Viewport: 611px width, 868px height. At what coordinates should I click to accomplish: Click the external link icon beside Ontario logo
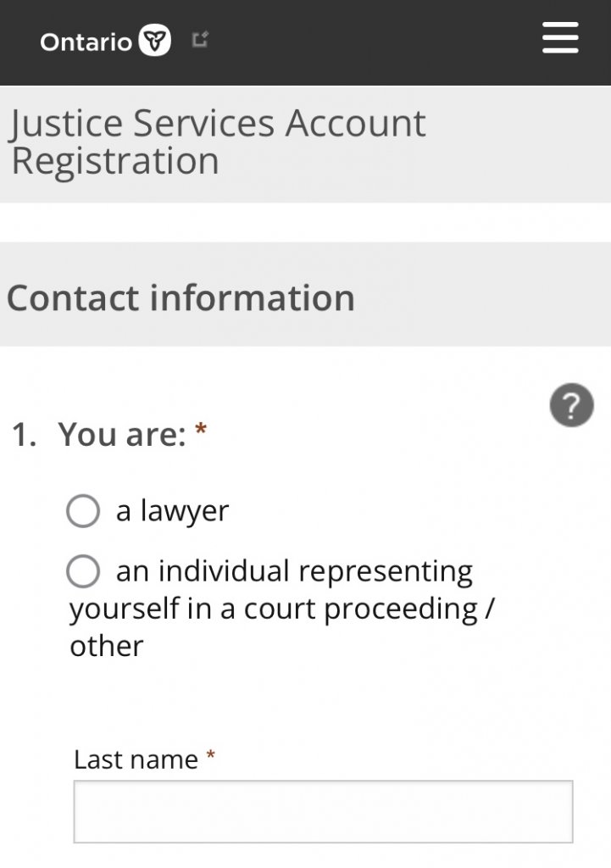(200, 39)
